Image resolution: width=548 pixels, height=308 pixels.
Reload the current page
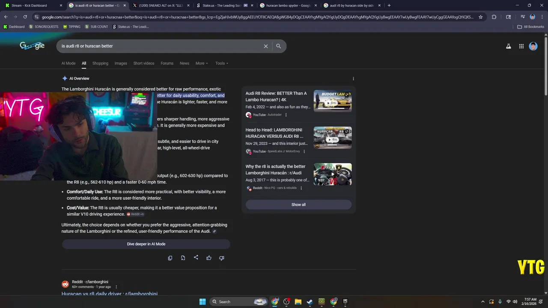[x=25, y=17]
